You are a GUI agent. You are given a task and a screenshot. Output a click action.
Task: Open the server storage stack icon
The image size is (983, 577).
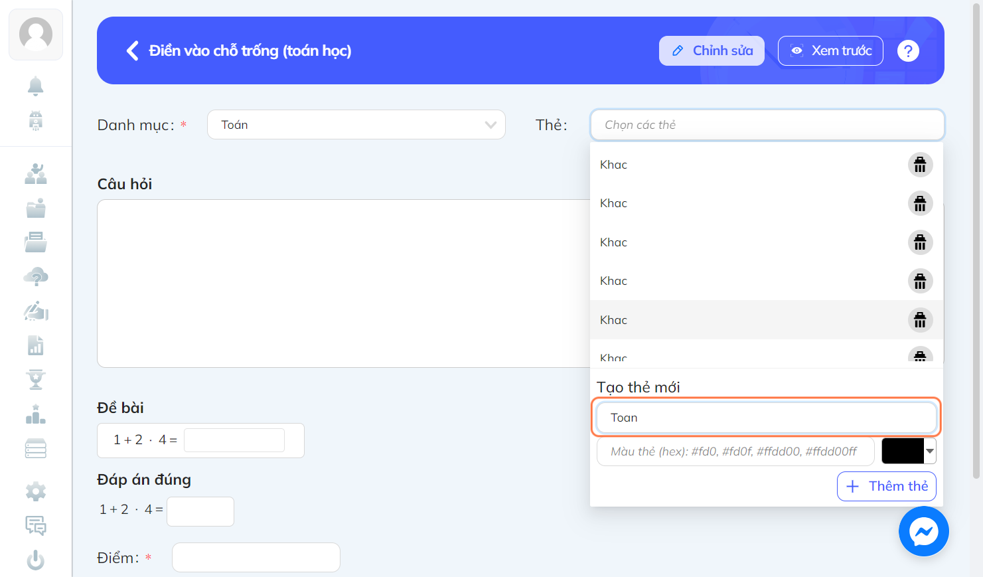36,449
